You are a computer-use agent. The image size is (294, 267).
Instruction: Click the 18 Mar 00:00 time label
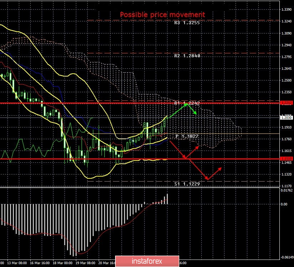point(63,263)
